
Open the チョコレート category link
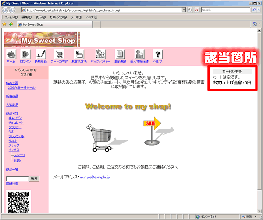(x=16, y=122)
